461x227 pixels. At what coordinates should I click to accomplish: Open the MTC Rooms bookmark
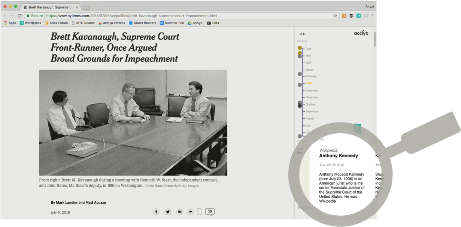tap(83, 23)
